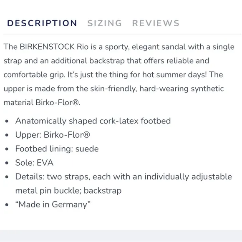242x242 pixels.
Task: Click the 'hot summer days' sentence
Action: coord(137,75)
